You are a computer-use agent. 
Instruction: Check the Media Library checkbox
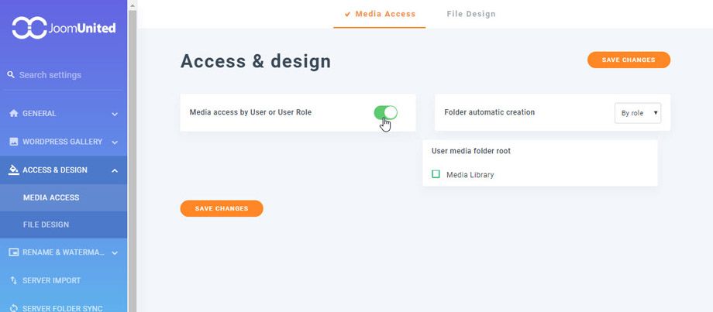[x=436, y=174]
